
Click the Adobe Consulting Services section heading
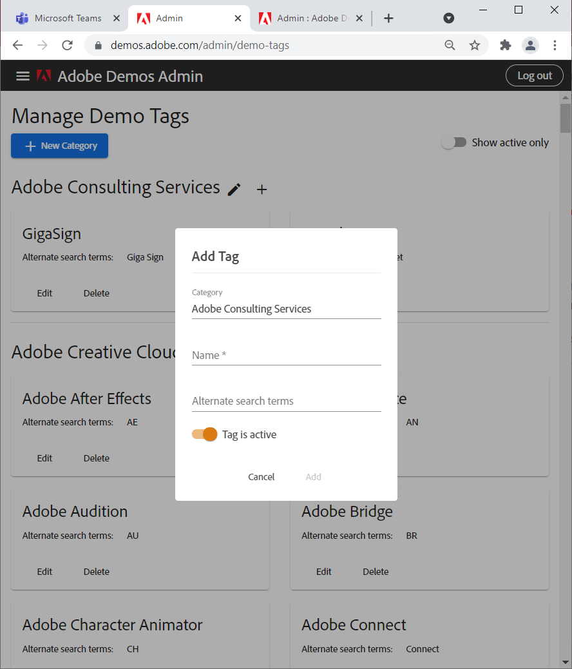(x=115, y=188)
